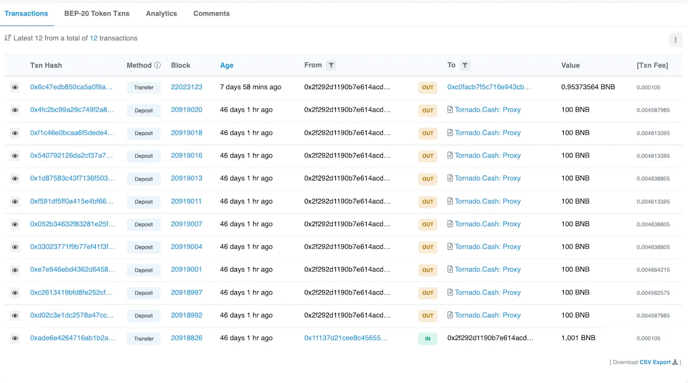Preview transaction 0x052b34632f83281e25f with eye icon
Image resolution: width=688 pixels, height=383 pixels.
coord(15,224)
